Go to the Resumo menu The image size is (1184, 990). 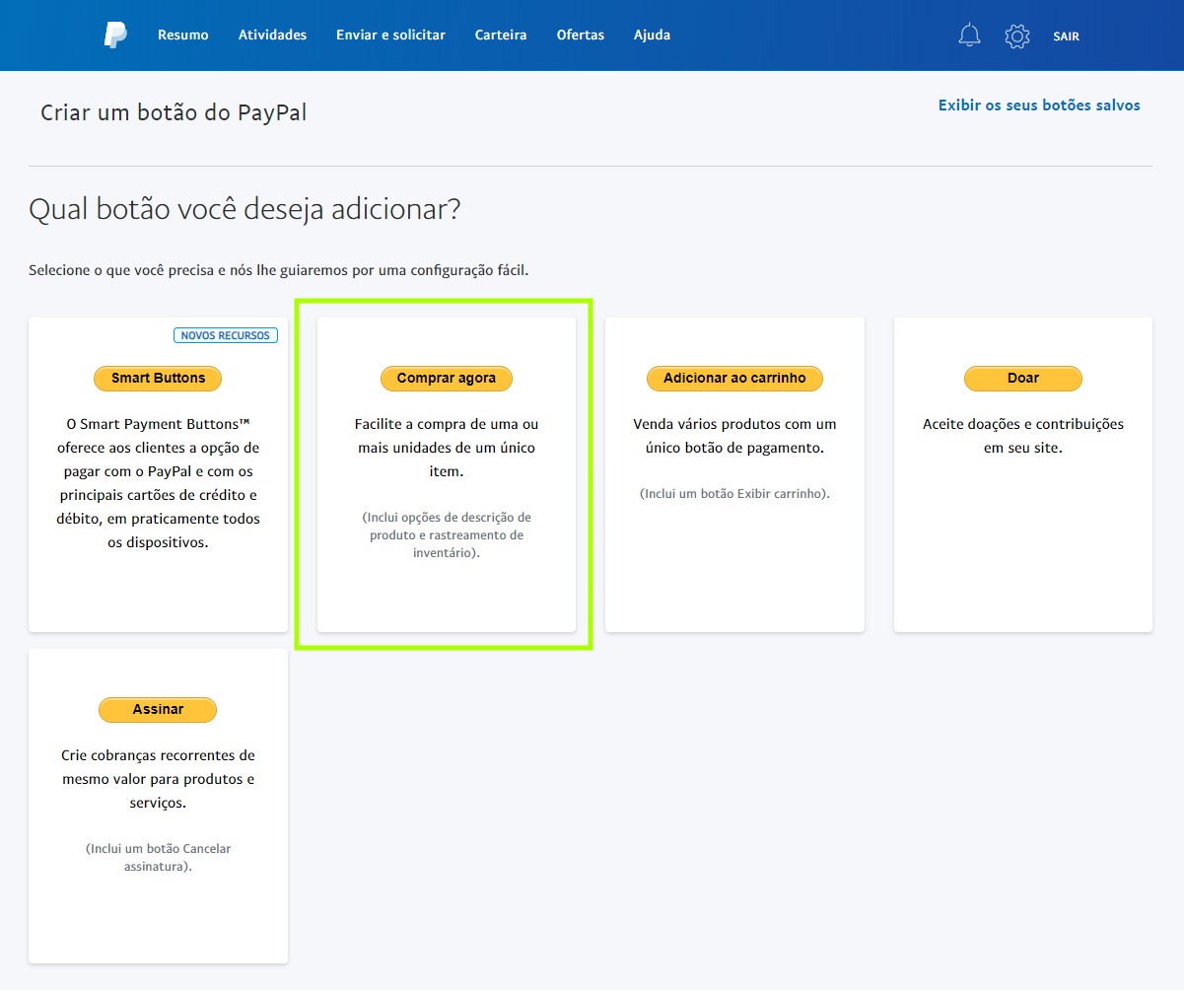point(183,35)
